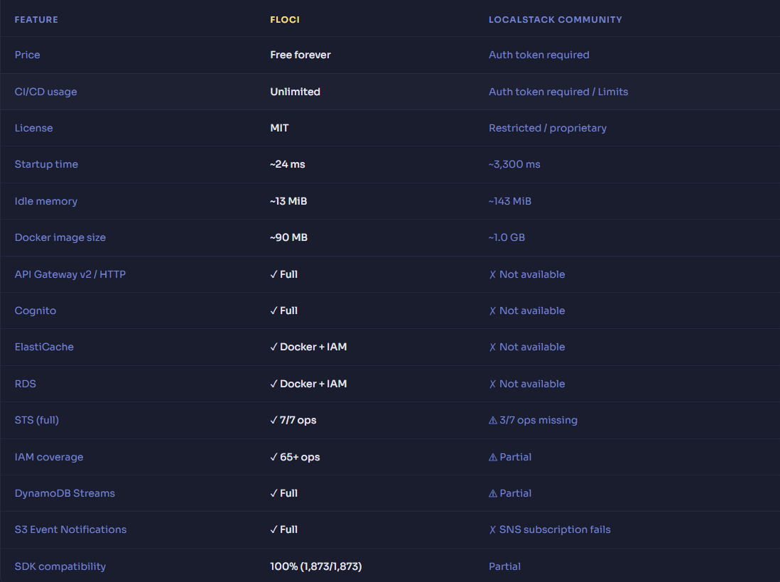Select the IAM coverage label

coord(49,457)
